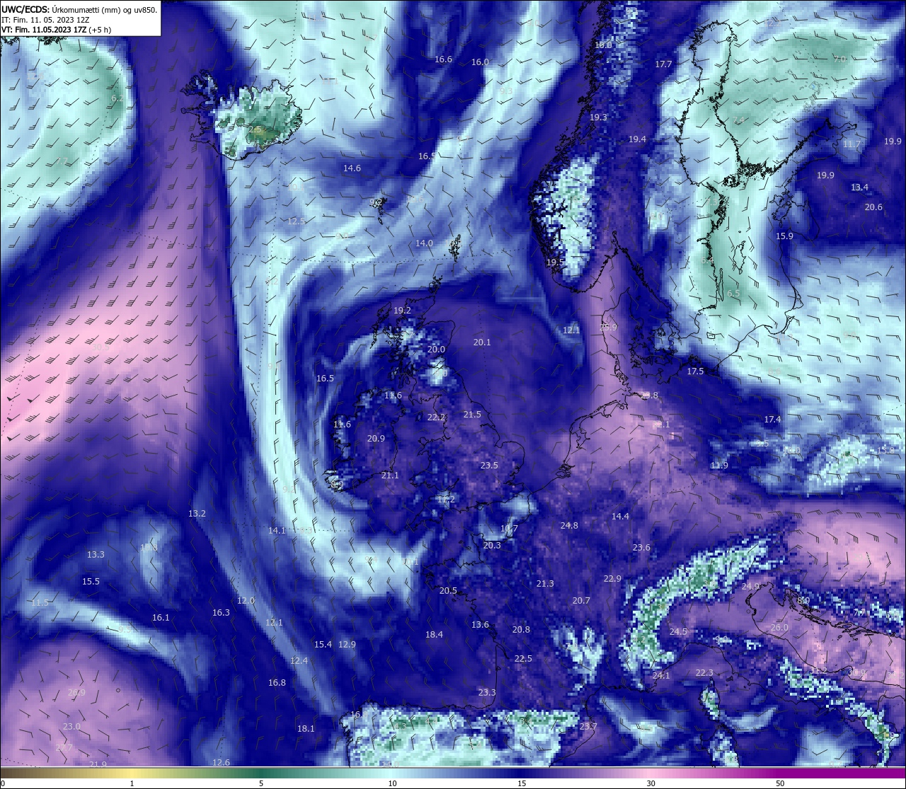
Task: Click the map value '21.3'
Action: (x=545, y=584)
